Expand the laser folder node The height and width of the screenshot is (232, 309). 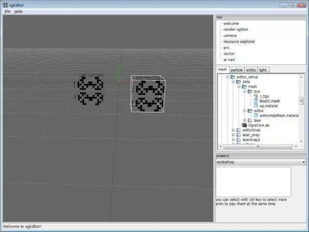tap(245, 120)
